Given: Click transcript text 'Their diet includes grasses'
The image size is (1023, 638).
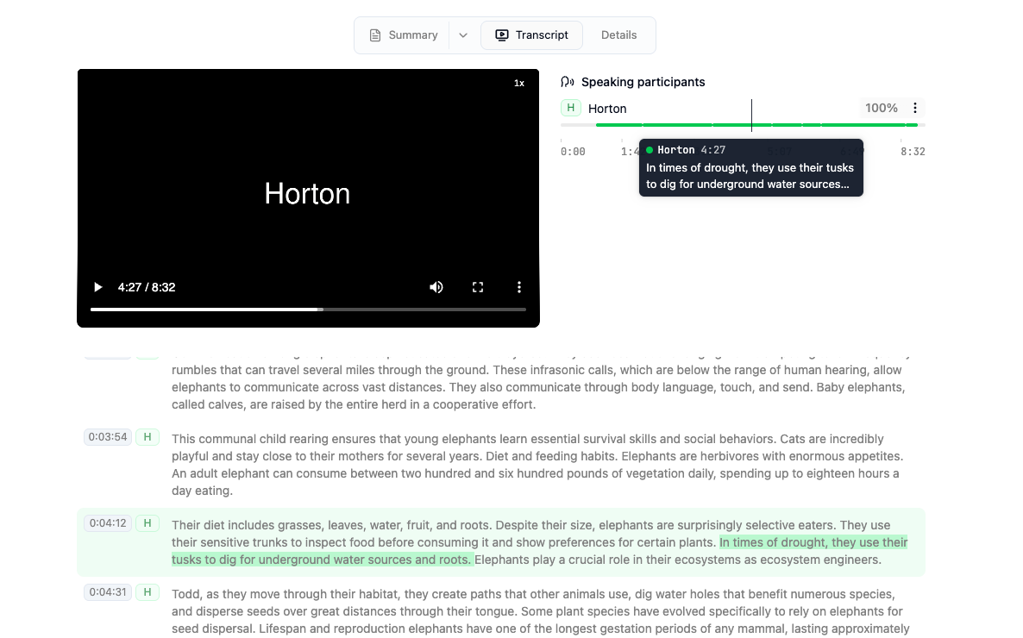Looking at the screenshot, I should tap(248, 525).
